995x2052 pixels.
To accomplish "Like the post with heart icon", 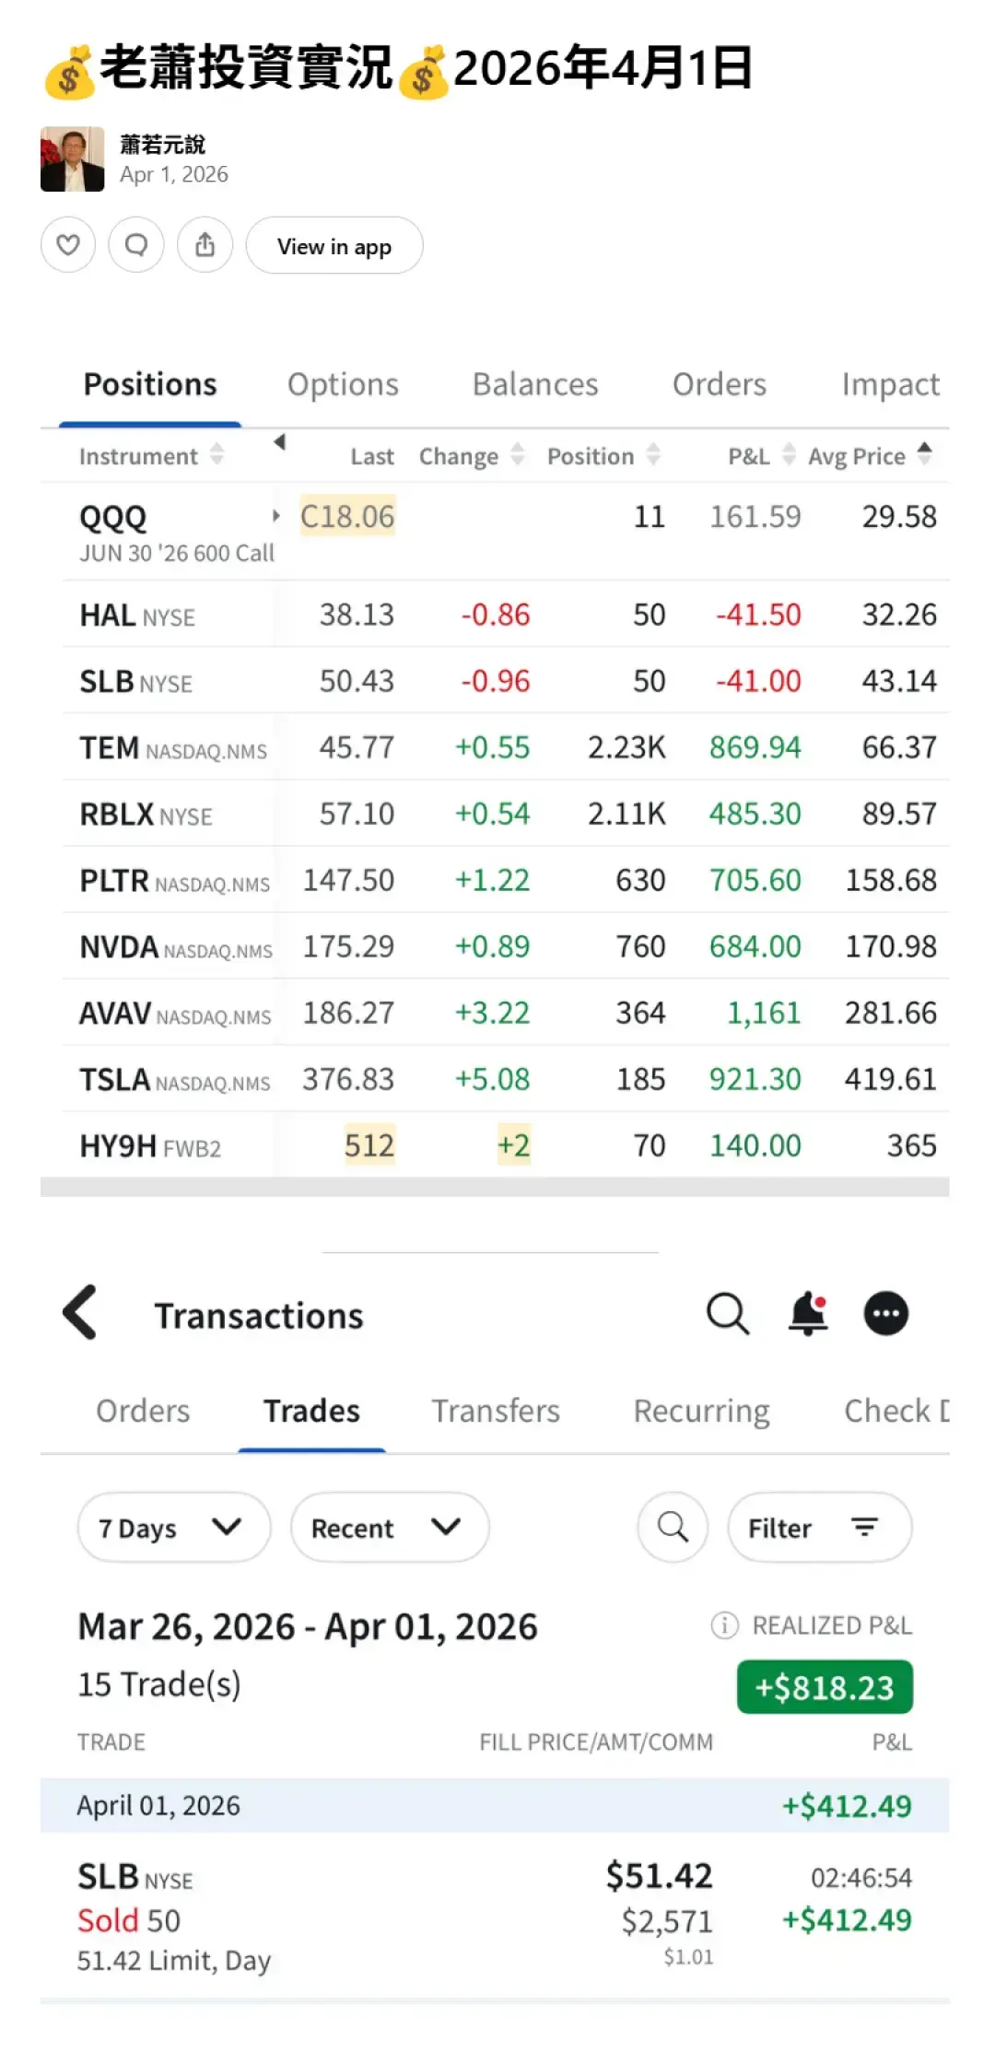I will coord(68,245).
